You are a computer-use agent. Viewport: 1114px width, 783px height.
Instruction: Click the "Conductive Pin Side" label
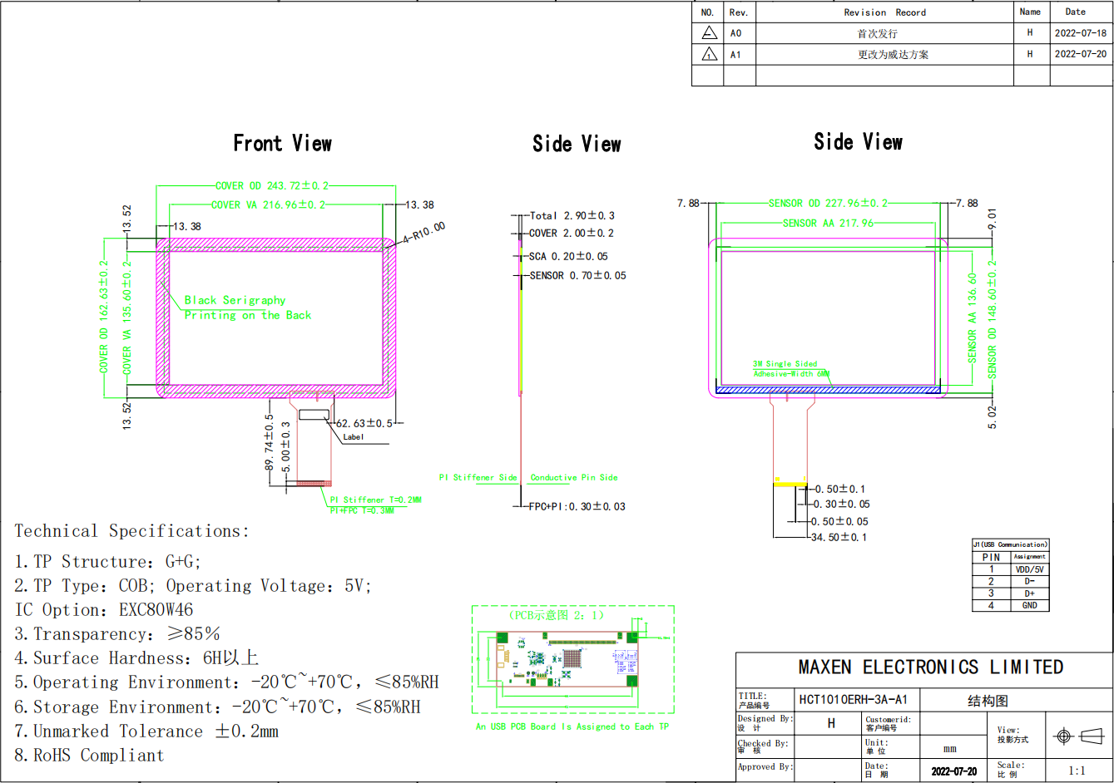coord(574,478)
